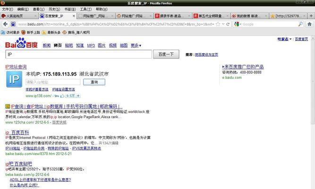The height and width of the screenshot is (189, 315).
Task: Open the 文件(F) menu
Action: point(8,9)
